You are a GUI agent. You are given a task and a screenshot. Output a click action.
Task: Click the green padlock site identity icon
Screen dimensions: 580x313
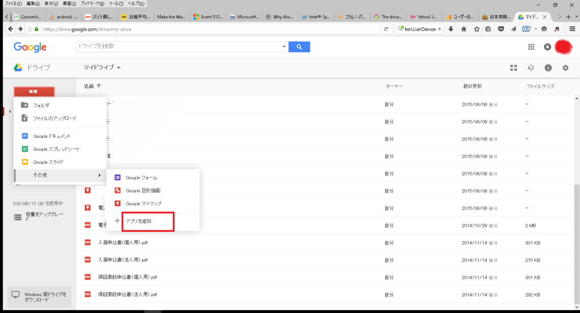tap(36, 29)
